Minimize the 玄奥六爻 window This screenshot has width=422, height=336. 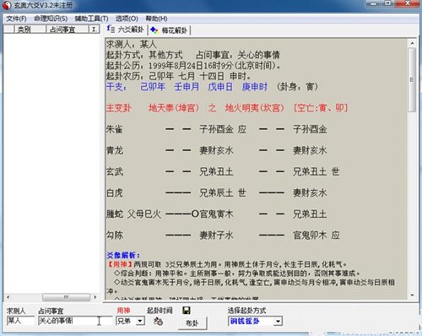pyautogui.click(x=373, y=3)
